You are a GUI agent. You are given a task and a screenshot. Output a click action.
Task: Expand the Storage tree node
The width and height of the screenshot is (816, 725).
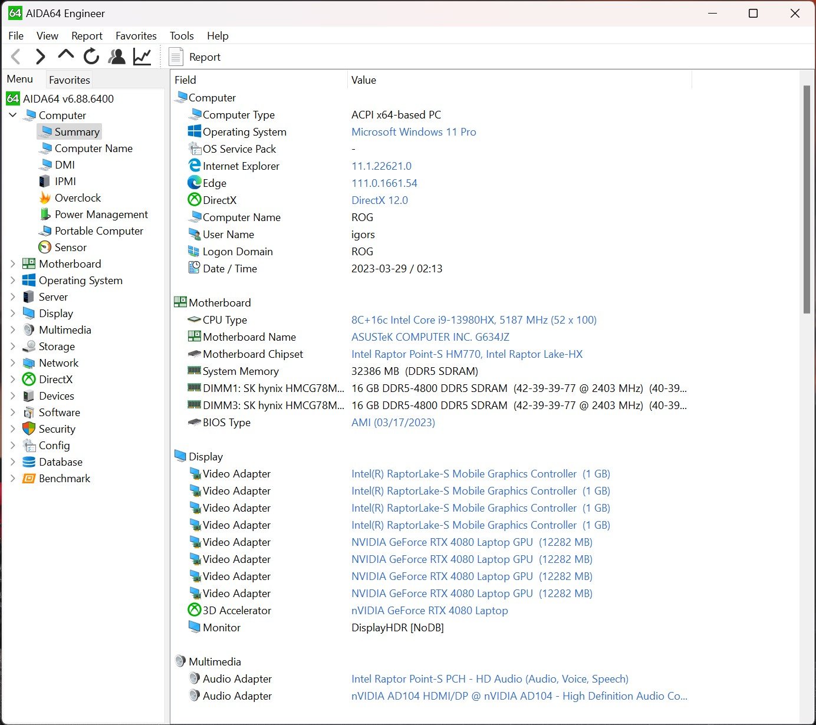(x=13, y=346)
